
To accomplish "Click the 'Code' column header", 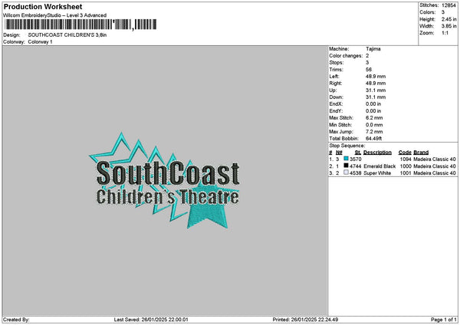I will (x=405, y=153).
